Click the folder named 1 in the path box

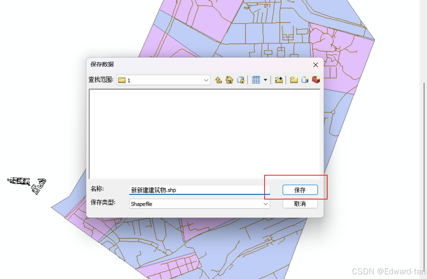pos(130,80)
